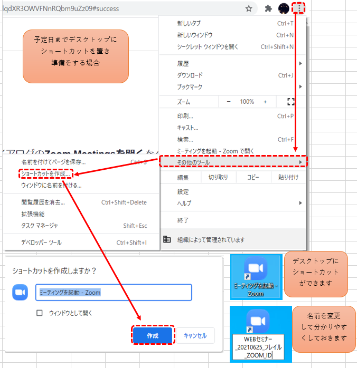Click the fullscreen icon in Zoom row
357x368 pixels.
(290, 102)
